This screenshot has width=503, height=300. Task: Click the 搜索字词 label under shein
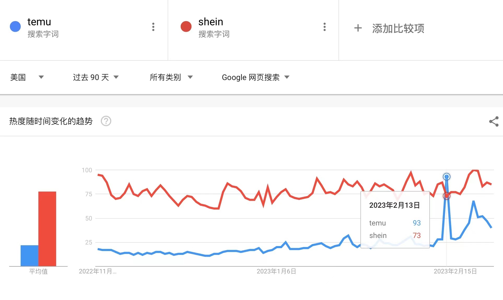(214, 34)
